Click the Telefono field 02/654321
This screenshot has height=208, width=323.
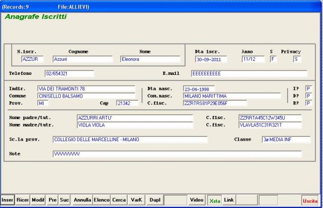point(69,73)
